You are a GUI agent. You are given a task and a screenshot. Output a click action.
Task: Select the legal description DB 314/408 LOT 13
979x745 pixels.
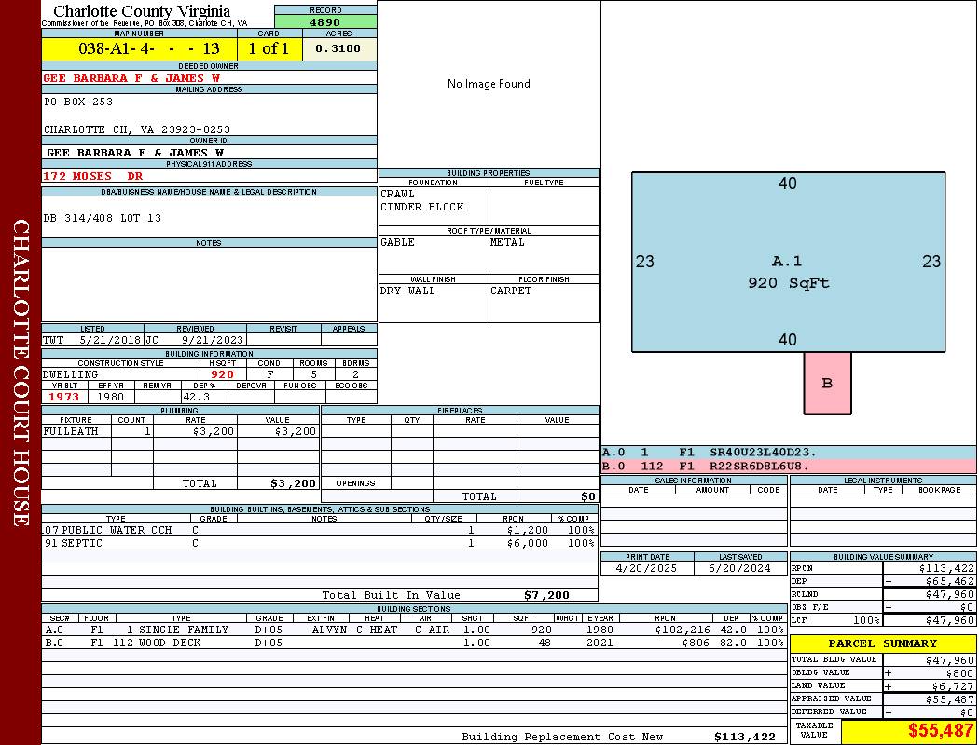pos(103,218)
